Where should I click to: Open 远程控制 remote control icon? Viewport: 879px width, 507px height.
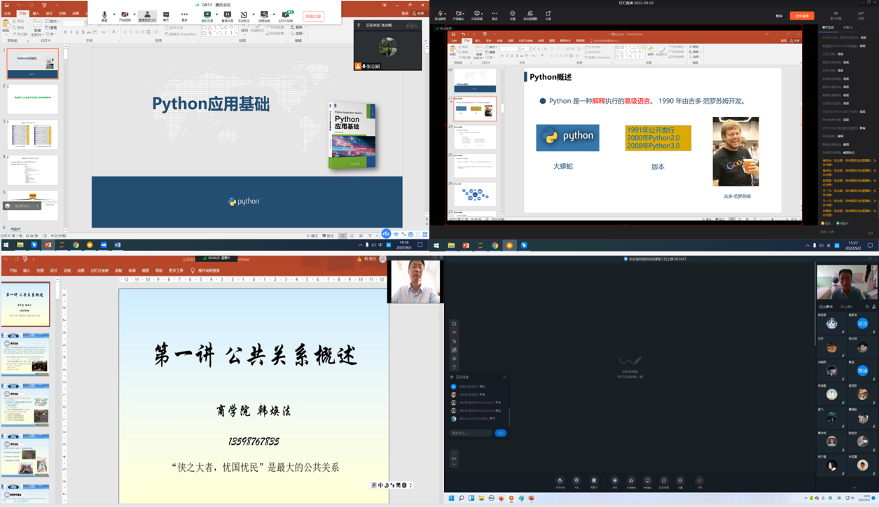pos(264,15)
